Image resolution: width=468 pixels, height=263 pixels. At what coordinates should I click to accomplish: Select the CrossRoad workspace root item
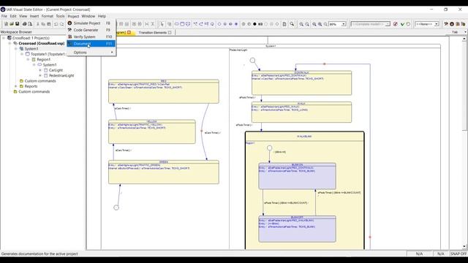pyautogui.click(x=31, y=38)
